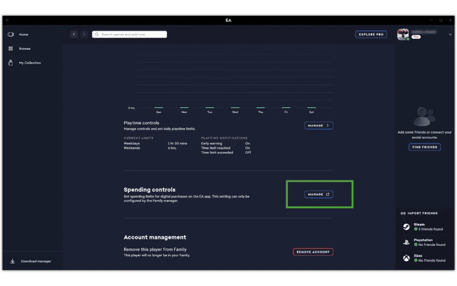Click the Import Friends link icon
This screenshot has width=457, height=286.
403,214
